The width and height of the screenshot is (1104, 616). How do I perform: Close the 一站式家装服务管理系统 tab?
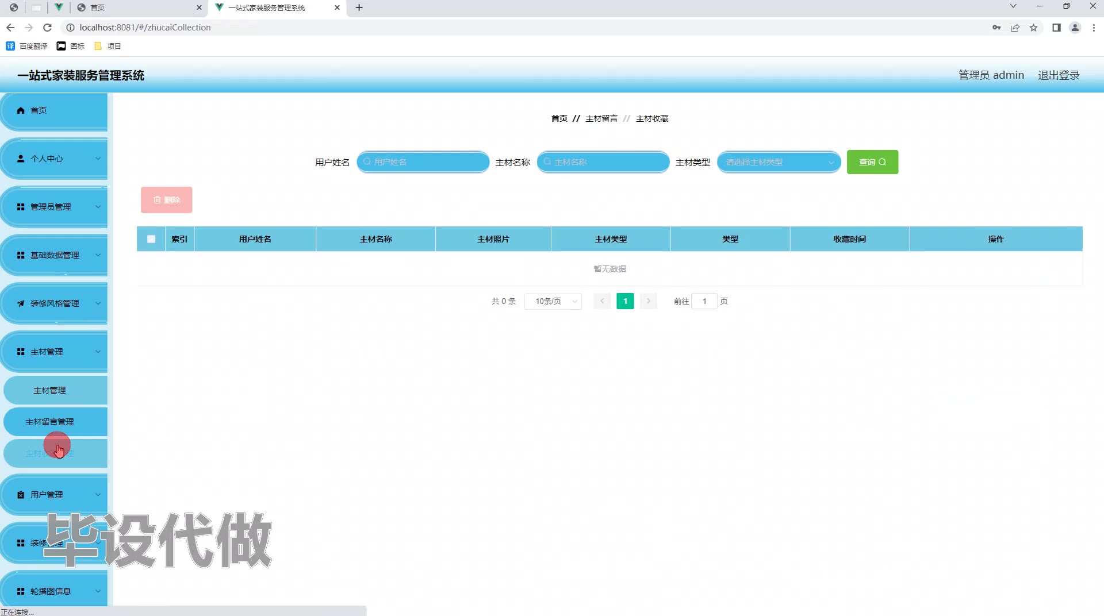click(x=337, y=7)
